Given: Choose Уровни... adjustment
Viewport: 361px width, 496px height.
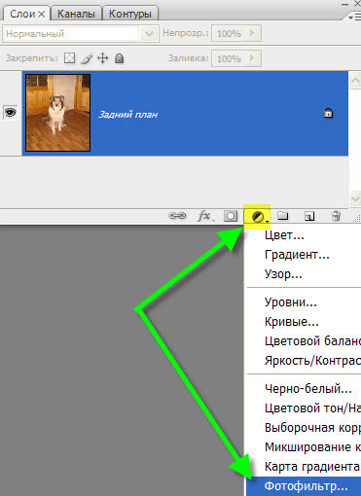Looking at the screenshot, I should click(x=291, y=302).
